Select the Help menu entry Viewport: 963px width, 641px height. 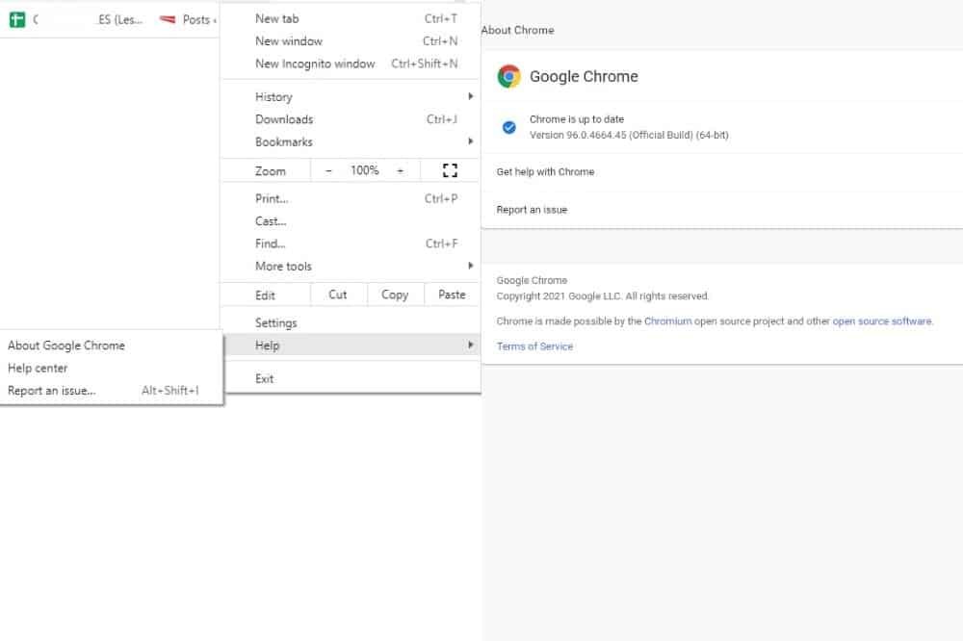(x=351, y=346)
